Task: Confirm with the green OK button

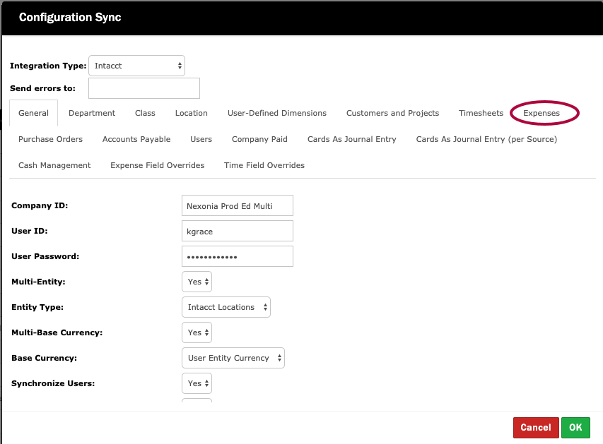Action: pyautogui.click(x=575, y=427)
